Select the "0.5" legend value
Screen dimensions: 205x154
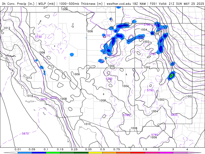pyautogui.click(x=102, y=149)
